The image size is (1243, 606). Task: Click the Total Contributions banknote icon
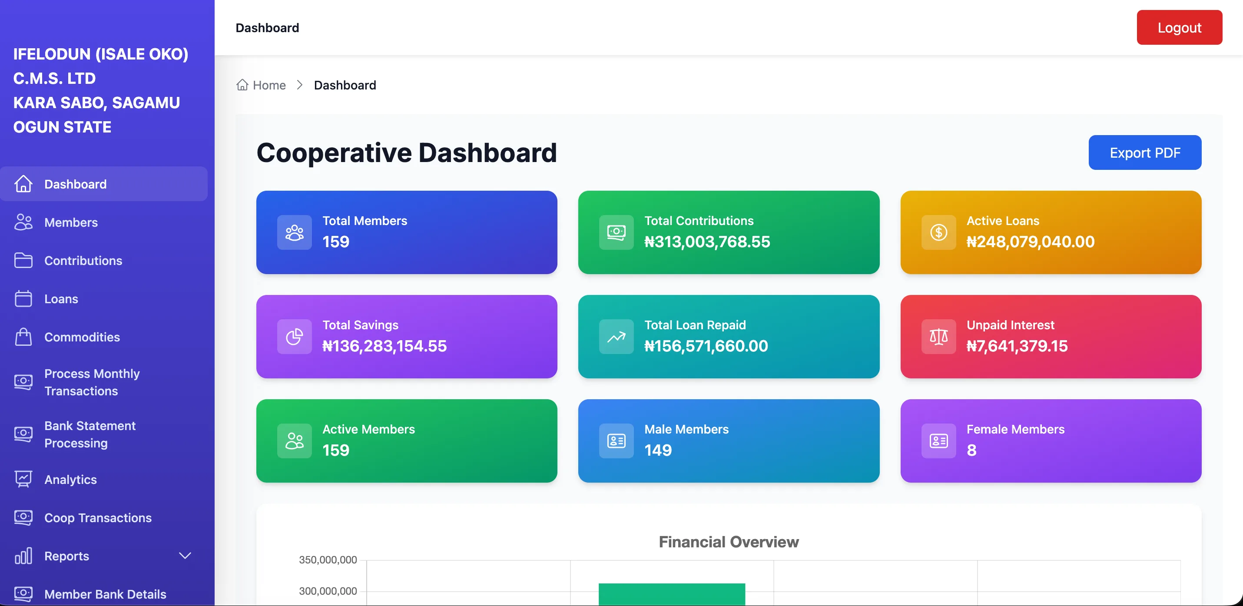click(616, 232)
